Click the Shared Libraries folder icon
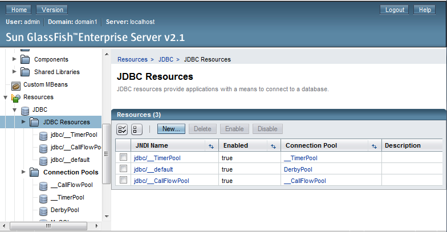The image size is (447, 232). [25, 72]
